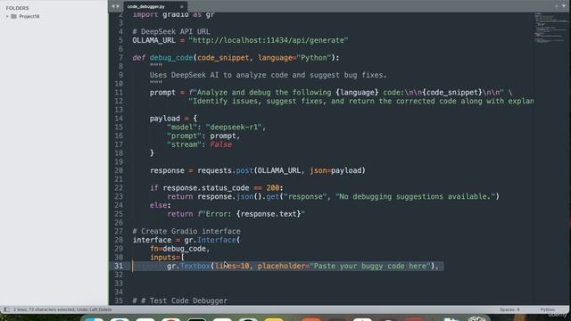Click the code_snippet parameter on line 7

coord(223,58)
